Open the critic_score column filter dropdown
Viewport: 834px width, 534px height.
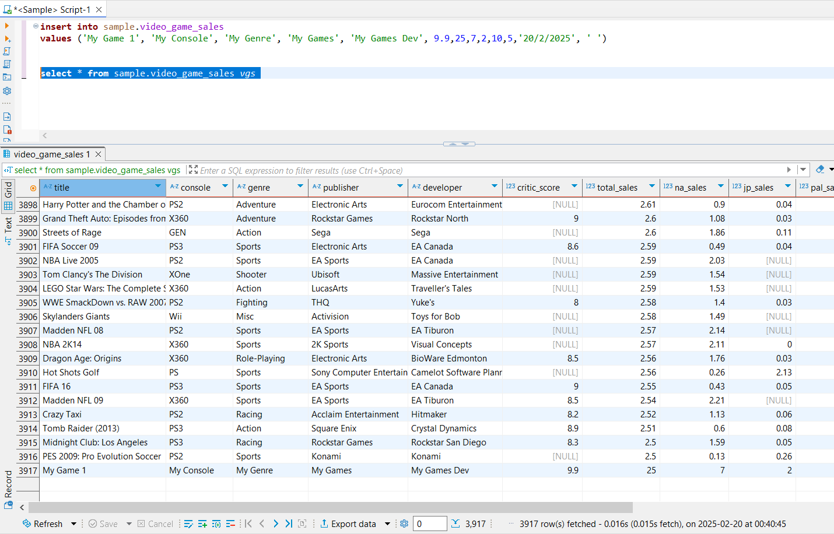pyautogui.click(x=574, y=187)
